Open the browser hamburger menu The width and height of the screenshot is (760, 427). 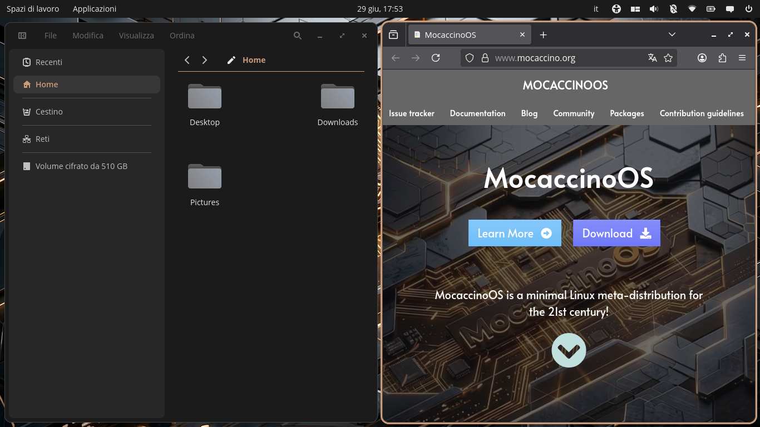click(742, 58)
